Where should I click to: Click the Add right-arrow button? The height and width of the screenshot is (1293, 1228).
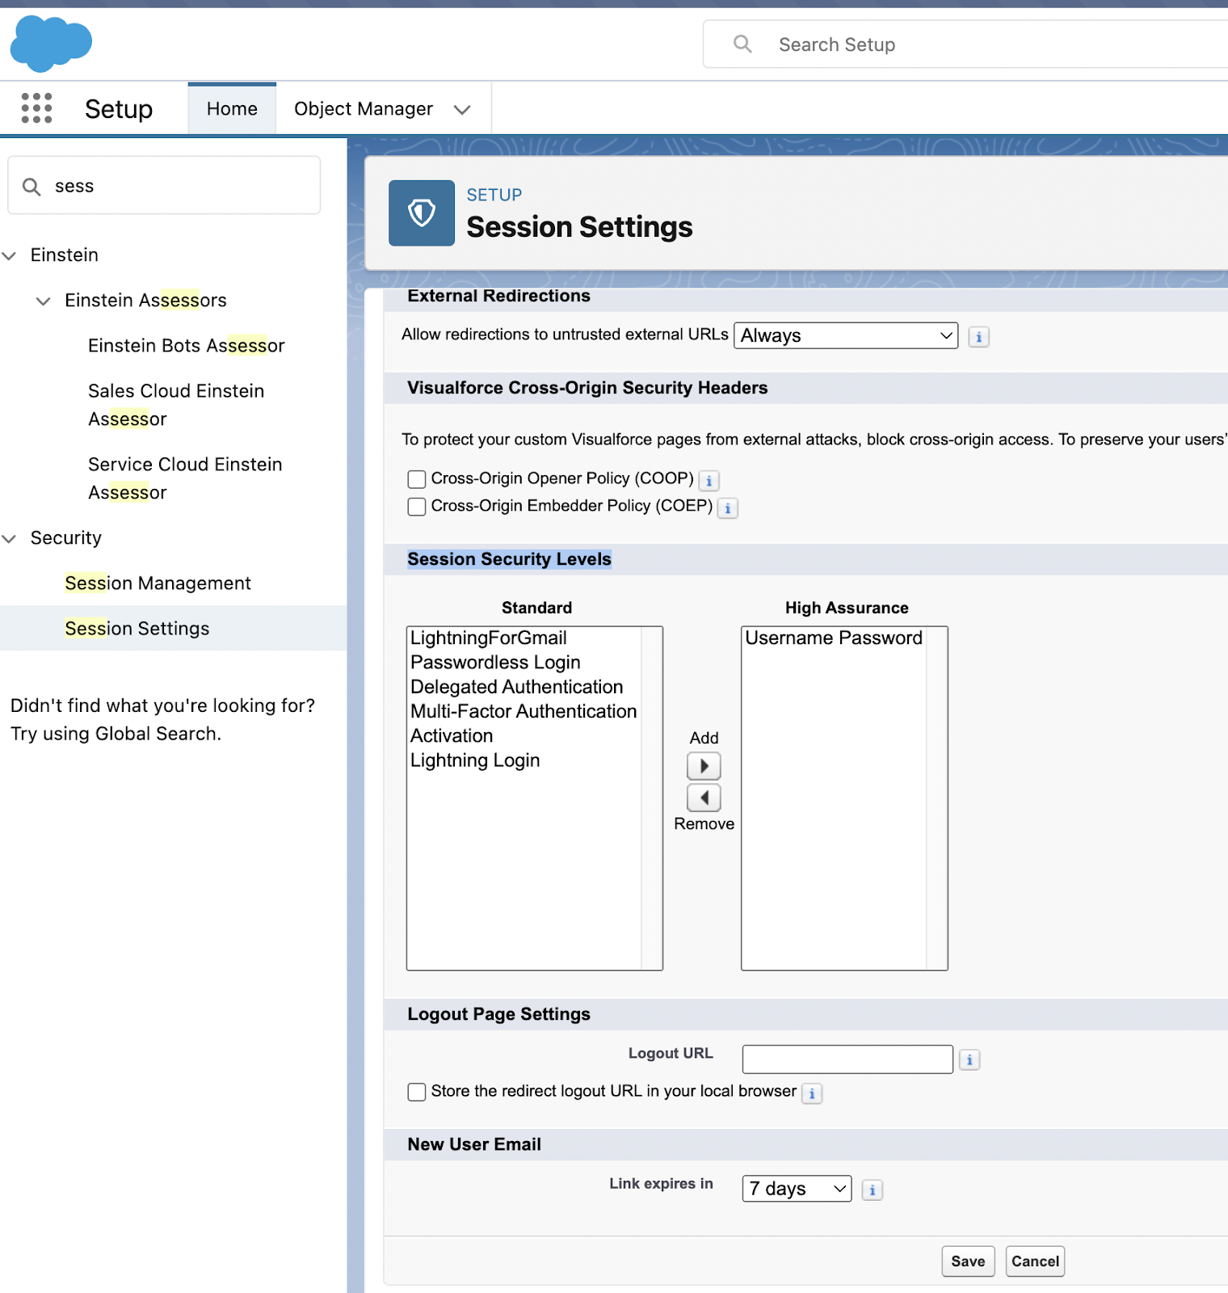coord(704,765)
